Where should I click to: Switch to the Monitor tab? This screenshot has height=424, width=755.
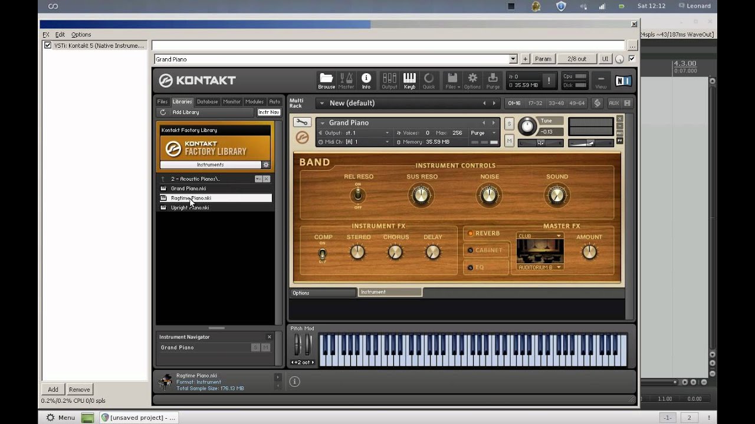232,102
